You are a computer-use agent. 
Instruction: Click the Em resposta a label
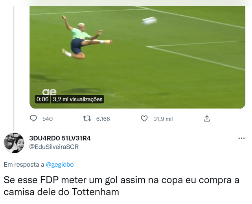(x=24, y=165)
